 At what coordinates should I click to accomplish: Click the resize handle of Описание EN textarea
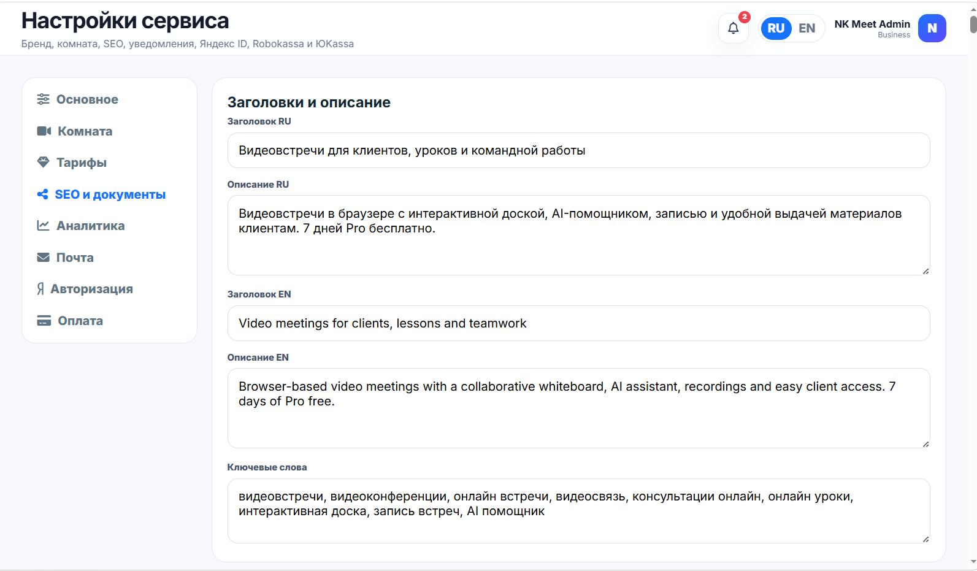pyautogui.click(x=925, y=443)
